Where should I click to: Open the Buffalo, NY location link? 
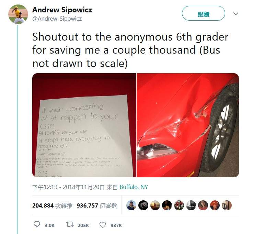coord(134,187)
